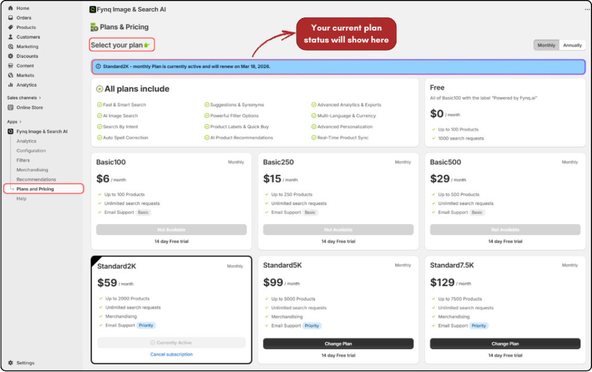Open the Products tag icon

[x=10, y=27]
